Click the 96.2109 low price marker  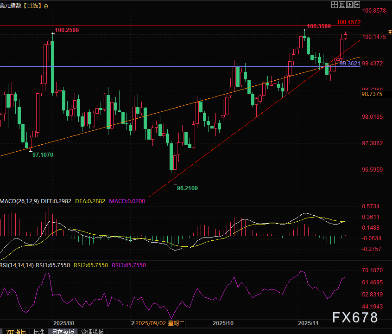[x=188, y=188]
